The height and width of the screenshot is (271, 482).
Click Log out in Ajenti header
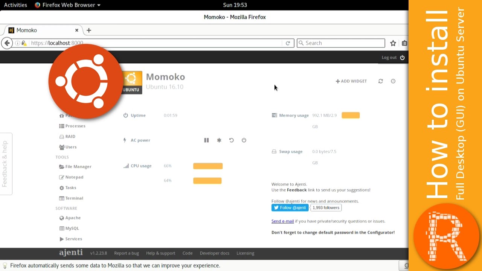pos(389,58)
